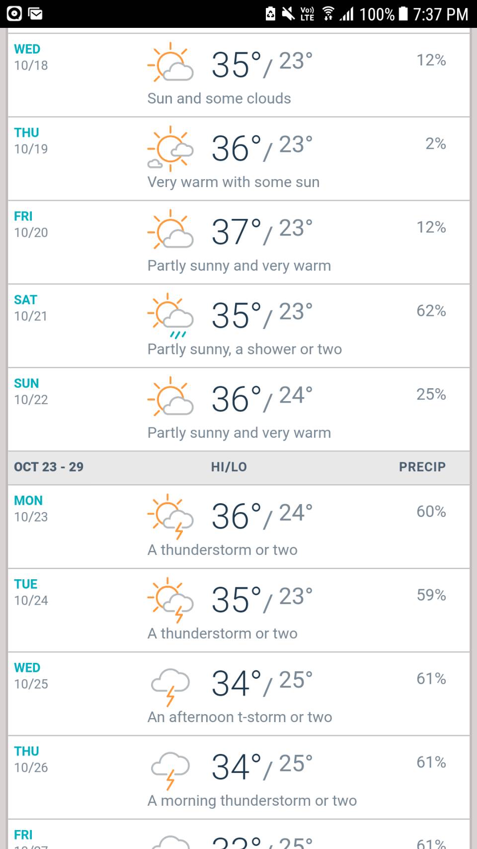Select the 'An afternoon t-storm or two' text
Viewport: 477px width, 849px height.
coord(240,717)
